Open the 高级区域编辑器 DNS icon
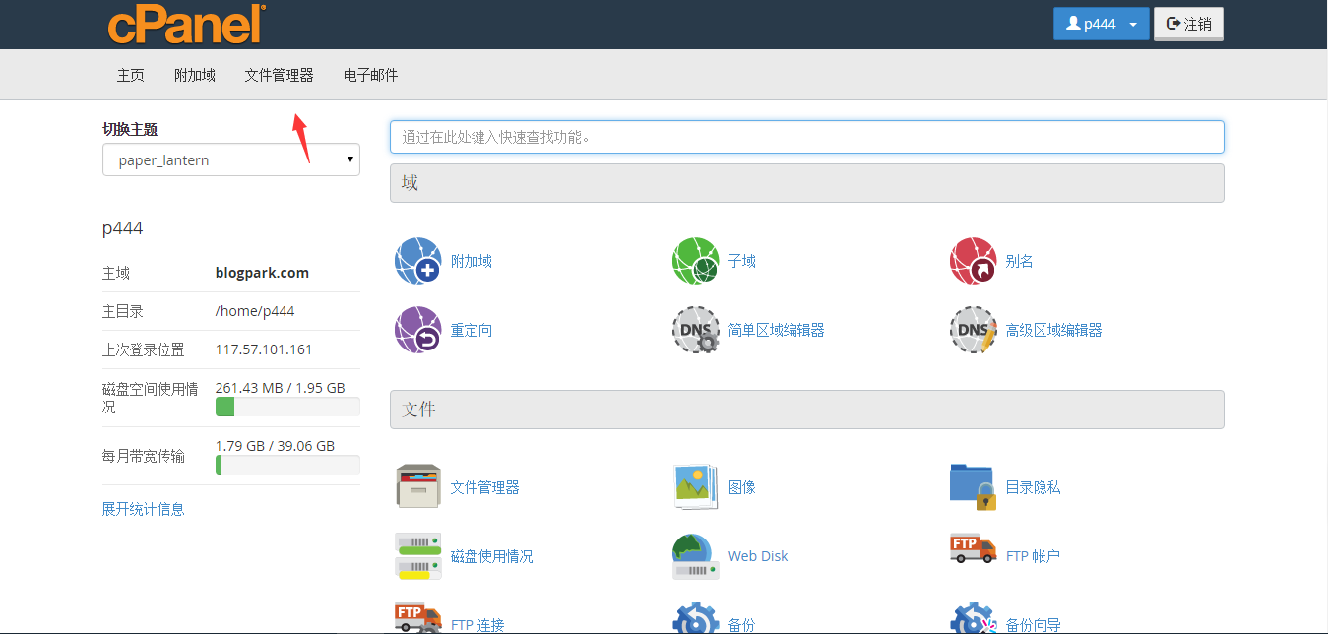1328x634 pixels. click(x=973, y=330)
